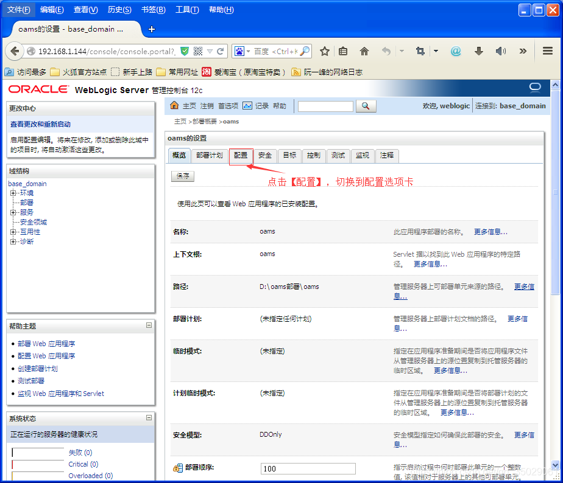This screenshot has width=563, height=483.
Task: Click the screenshot crop tool icon
Action: [420, 51]
